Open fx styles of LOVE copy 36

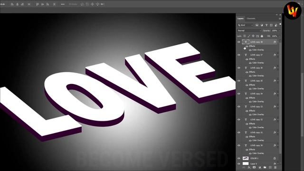click(x=275, y=68)
